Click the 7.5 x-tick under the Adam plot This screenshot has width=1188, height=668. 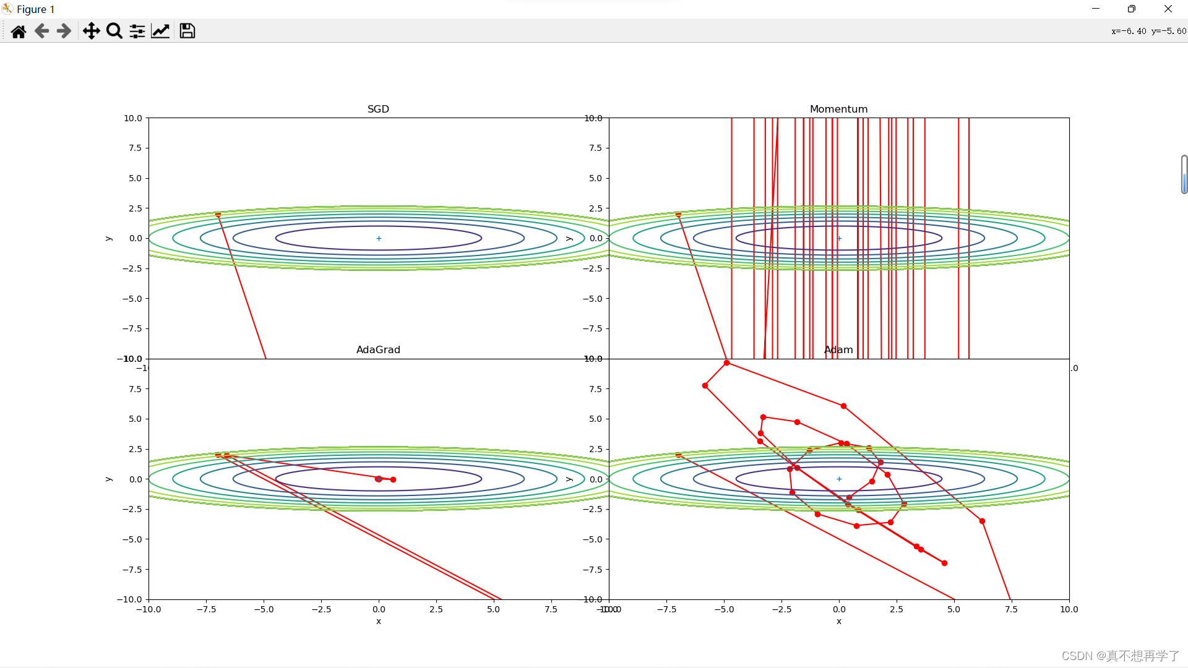(x=1011, y=609)
